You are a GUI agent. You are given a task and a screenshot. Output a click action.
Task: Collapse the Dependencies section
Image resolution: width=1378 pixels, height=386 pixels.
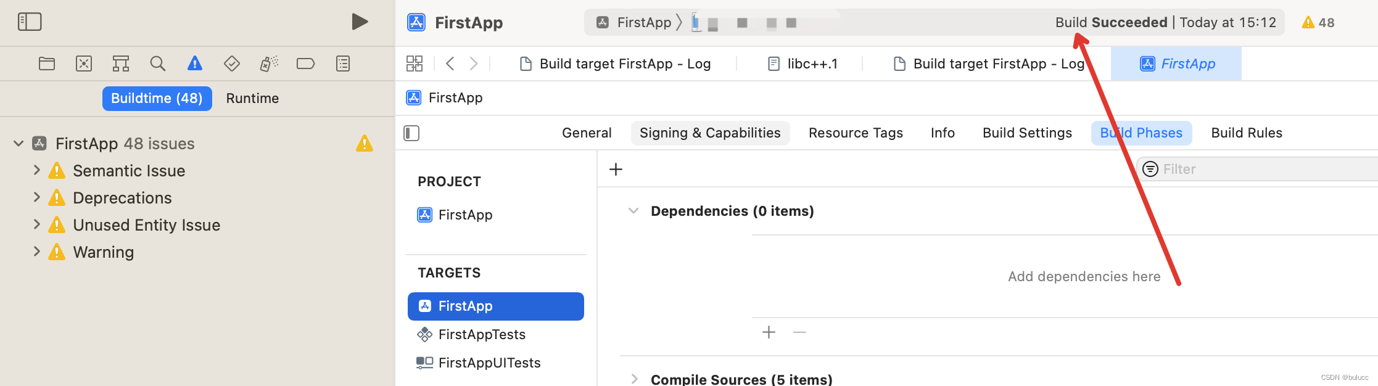(633, 210)
